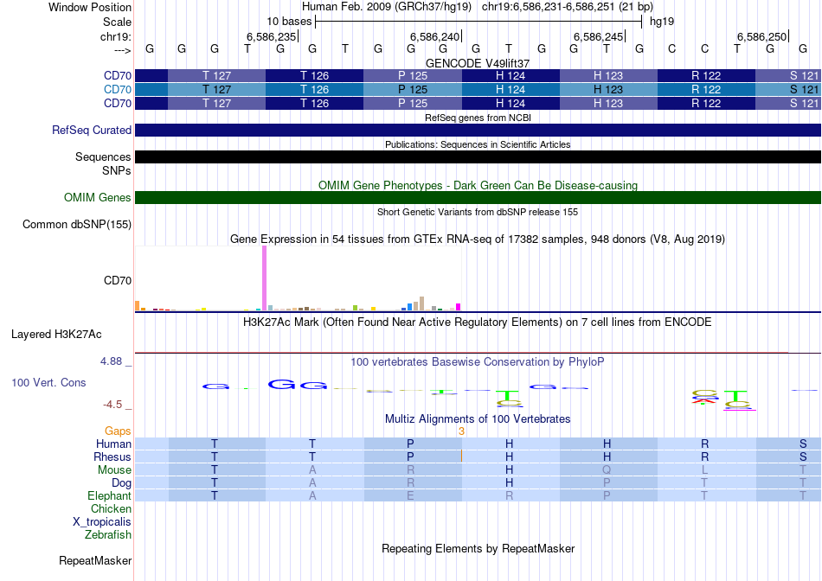
Task: Click the 4.88 conservation maximum value
Action: click(111, 361)
